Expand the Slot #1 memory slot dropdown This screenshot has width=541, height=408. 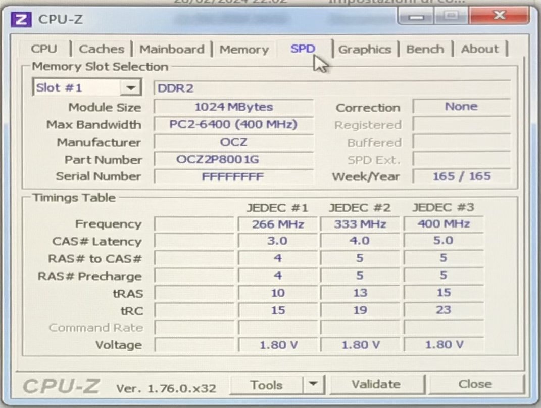point(131,88)
